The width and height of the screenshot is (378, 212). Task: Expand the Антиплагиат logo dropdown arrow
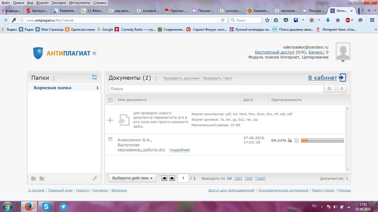[94, 53]
